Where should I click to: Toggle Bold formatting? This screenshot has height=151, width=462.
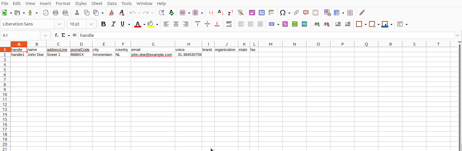tap(104, 24)
